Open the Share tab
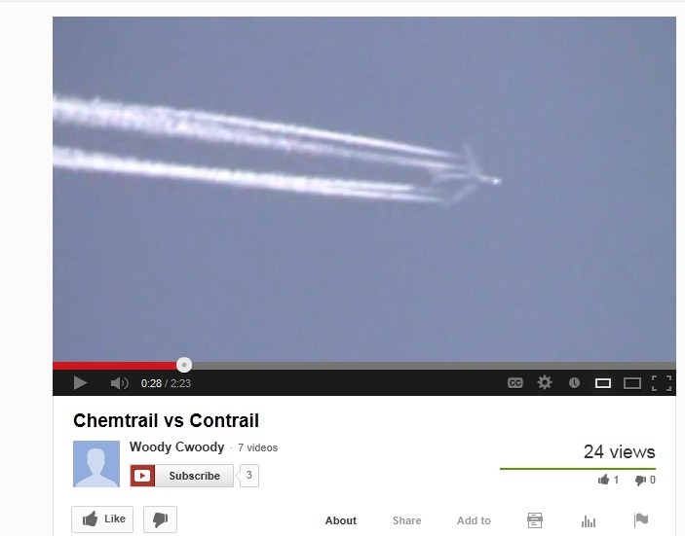 [x=406, y=520]
